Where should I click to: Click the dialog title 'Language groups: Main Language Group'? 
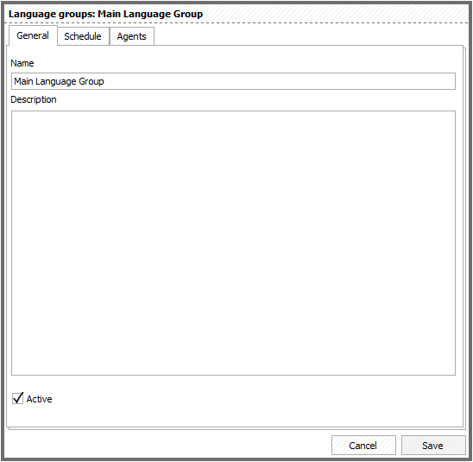[x=105, y=14]
